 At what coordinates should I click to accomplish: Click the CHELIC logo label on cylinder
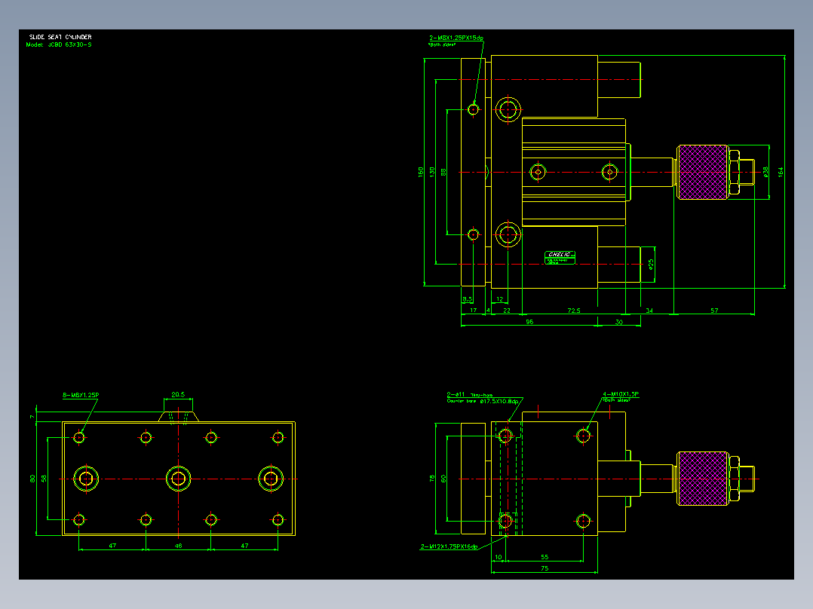click(560, 257)
